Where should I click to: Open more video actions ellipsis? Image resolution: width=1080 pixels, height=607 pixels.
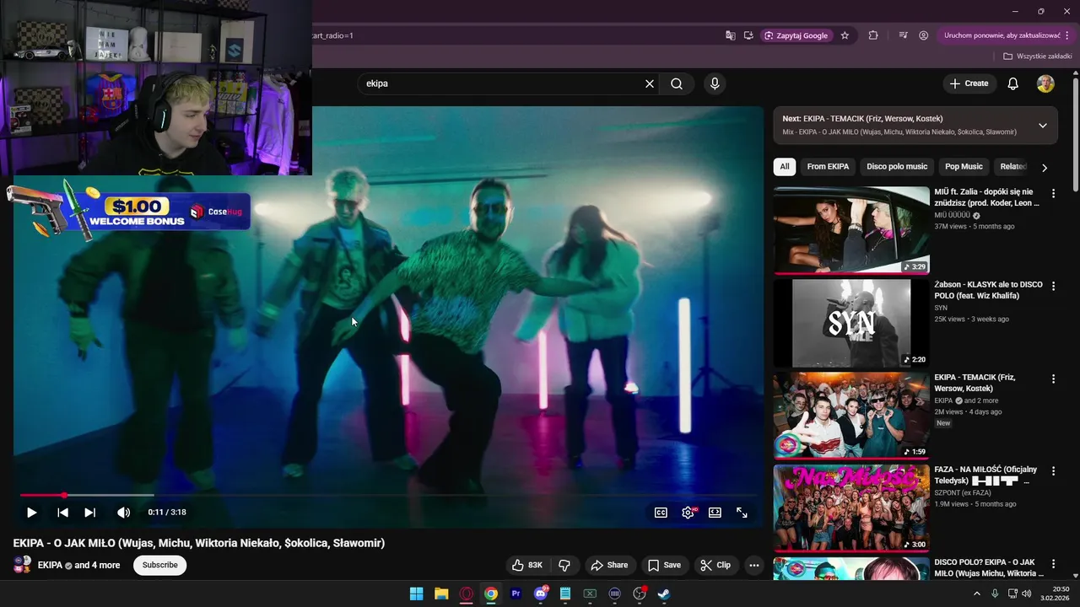click(754, 565)
